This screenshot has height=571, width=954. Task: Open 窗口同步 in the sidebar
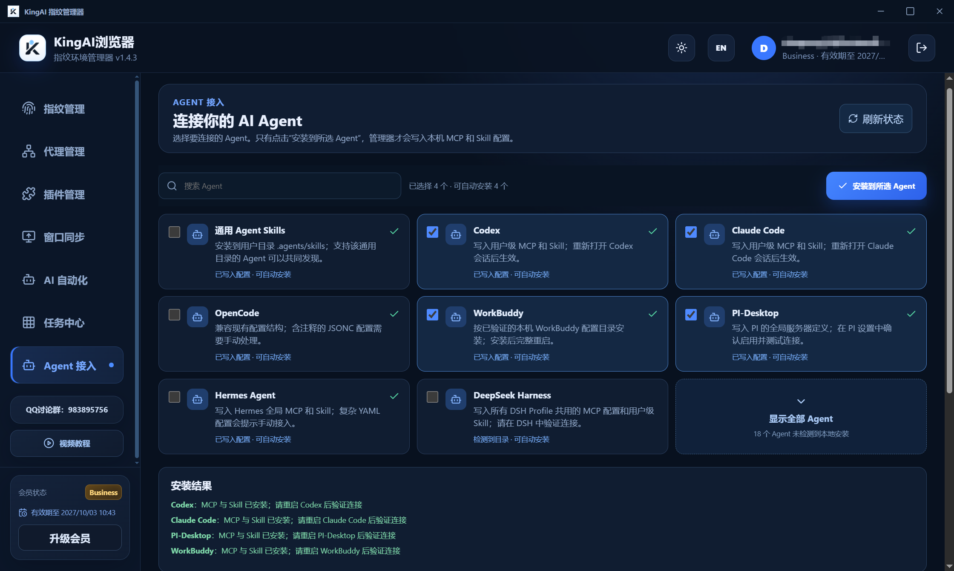pos(67,237)
